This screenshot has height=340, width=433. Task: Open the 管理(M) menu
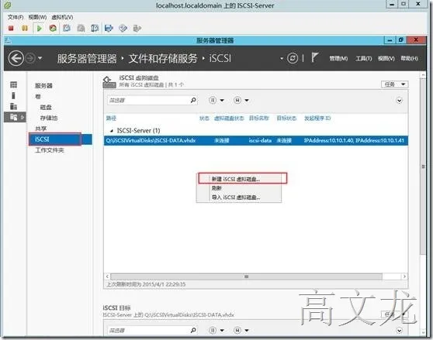tap(338, 58)
